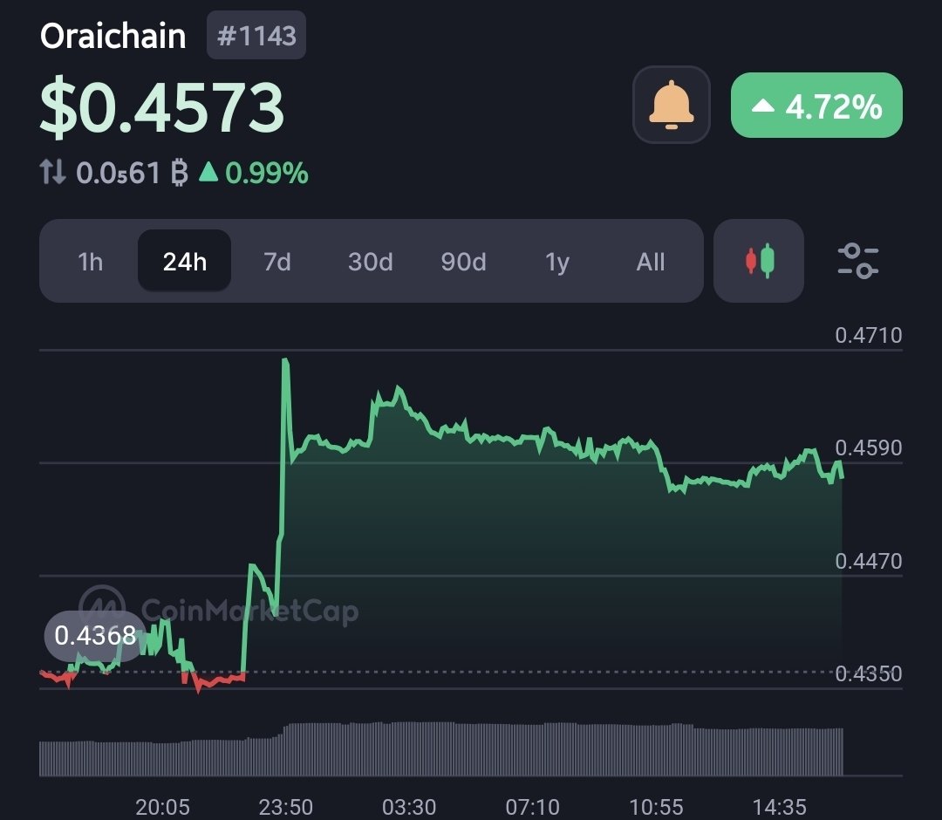The width and height of the screenshot is (942, 820).
Task: Click the chart peak near 23:50
Action: tap(285, 361)
